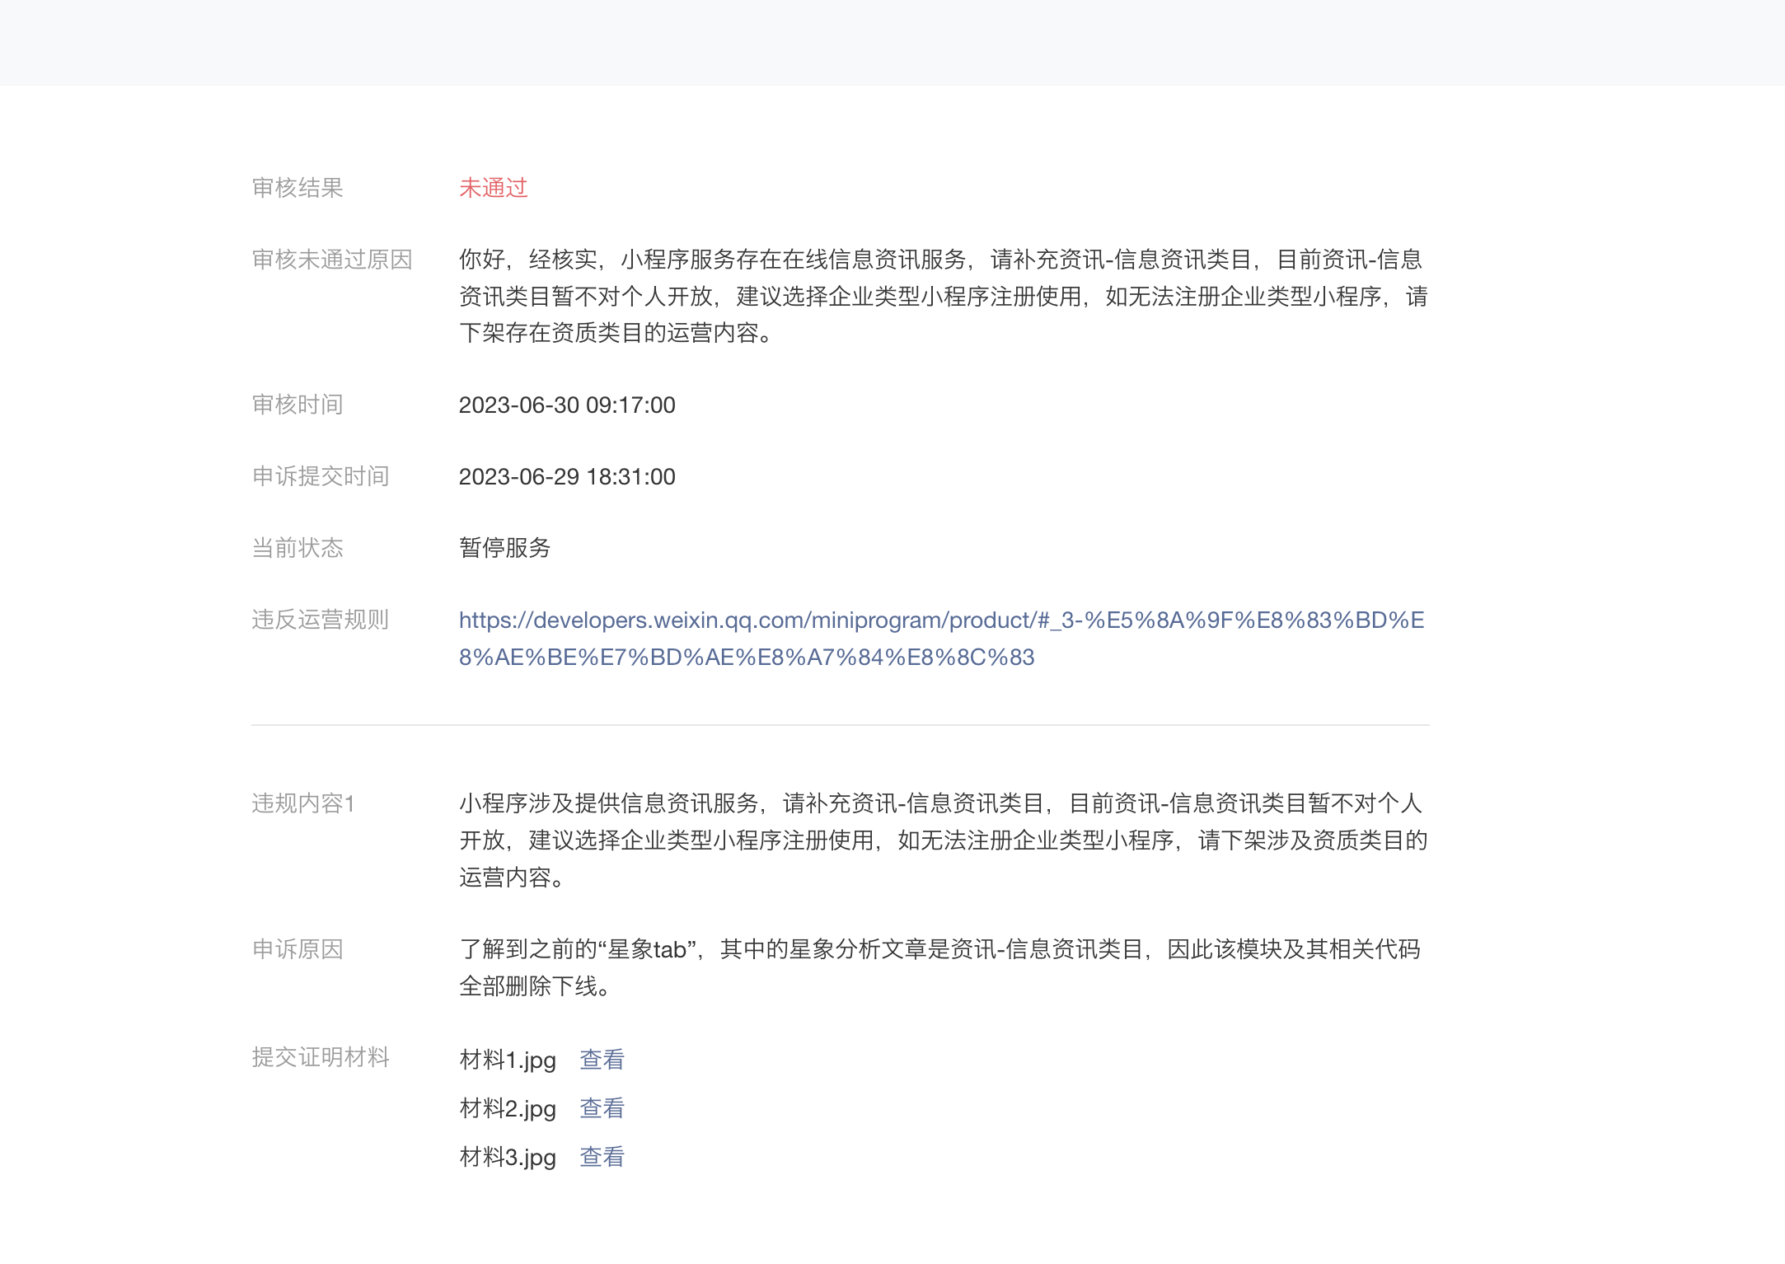The height and width of the screenshot is (1264, 1785).
Task: Click the 材料1.jpg file name
Action: (508, 1060)
